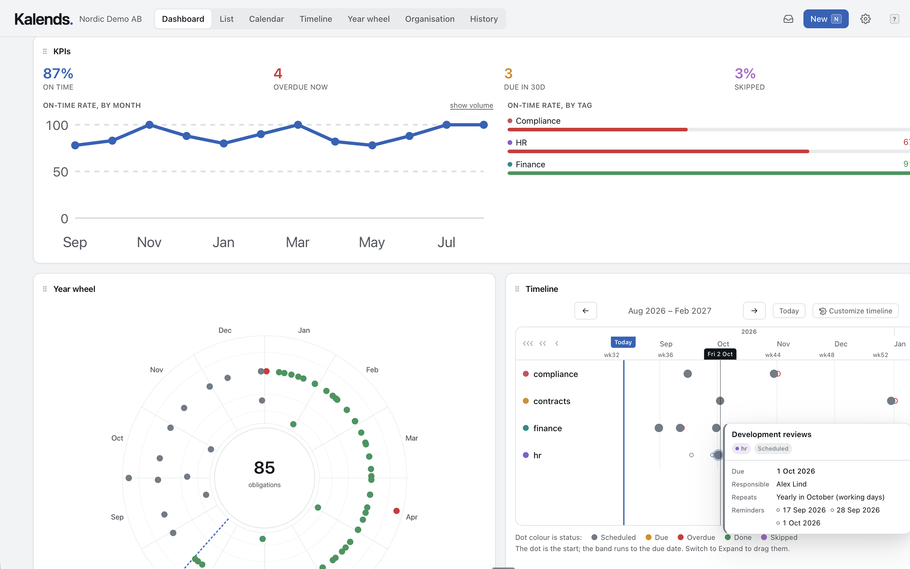Click the Alex Lind responsible name
The image size is (910, 569).
792,484
